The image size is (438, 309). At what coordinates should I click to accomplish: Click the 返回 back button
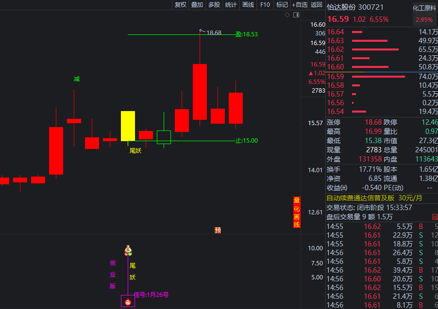point(316,5)
